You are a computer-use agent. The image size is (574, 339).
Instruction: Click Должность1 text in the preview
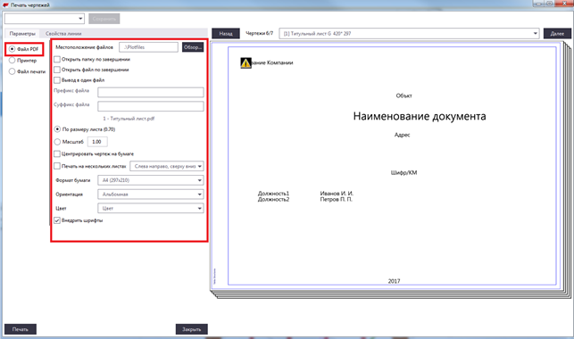pos(273,193)
